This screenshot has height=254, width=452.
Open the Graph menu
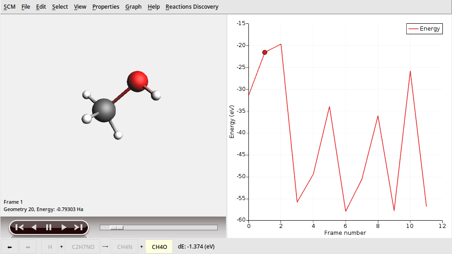[x=133, y=7]
